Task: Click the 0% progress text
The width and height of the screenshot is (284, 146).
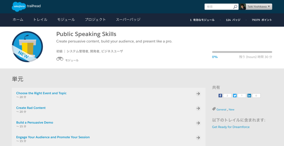Action: pos(215,57)
